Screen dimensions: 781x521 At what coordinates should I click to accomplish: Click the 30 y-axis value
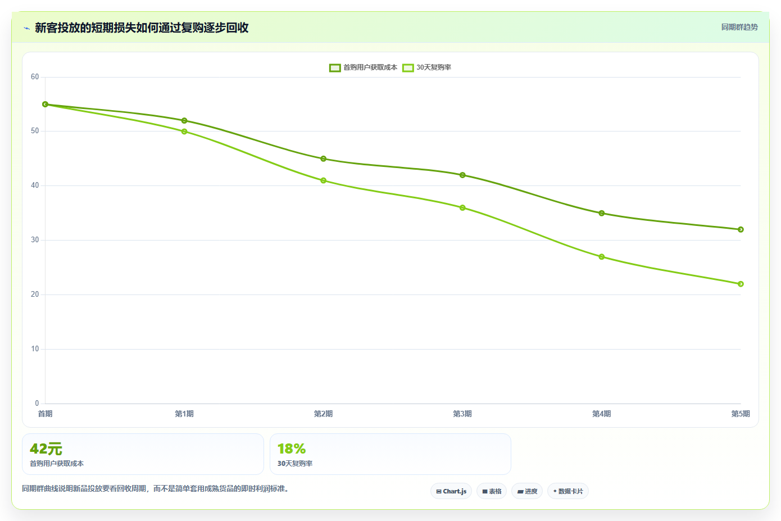pos(35,240)
